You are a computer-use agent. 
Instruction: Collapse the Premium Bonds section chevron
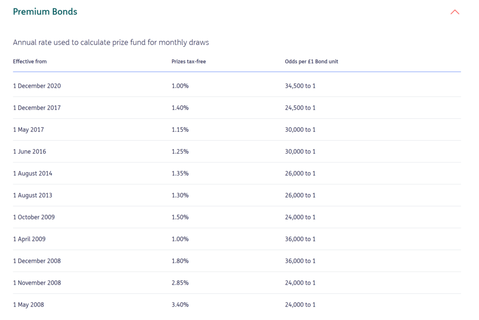point(455,12)
